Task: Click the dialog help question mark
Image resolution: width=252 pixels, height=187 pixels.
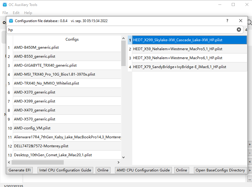Action: tap(227, 21)
